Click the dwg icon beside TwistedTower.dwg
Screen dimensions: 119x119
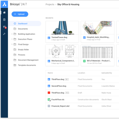click(49, 38)
